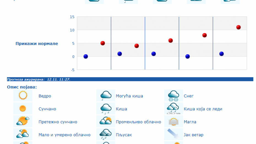Screen dimensions: 256x144
Task: Click the Могућа киша cloud icon
Action: (106, 96)
